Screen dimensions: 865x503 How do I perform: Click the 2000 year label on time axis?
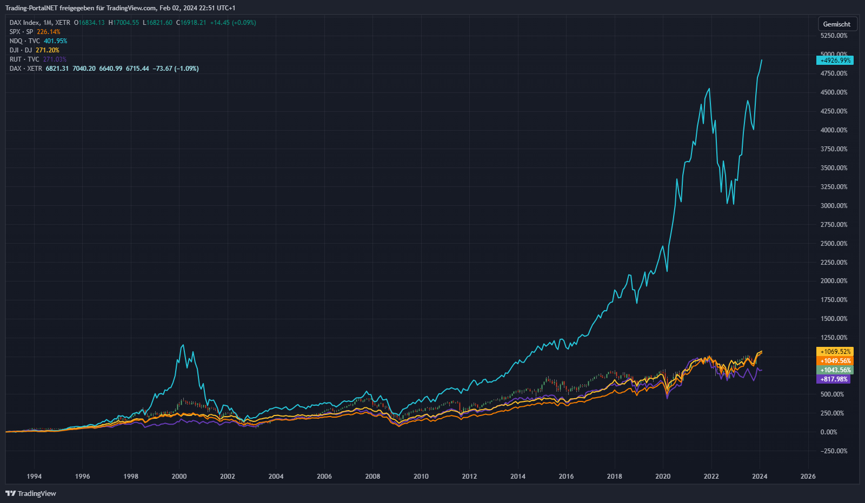pos(179,477)
